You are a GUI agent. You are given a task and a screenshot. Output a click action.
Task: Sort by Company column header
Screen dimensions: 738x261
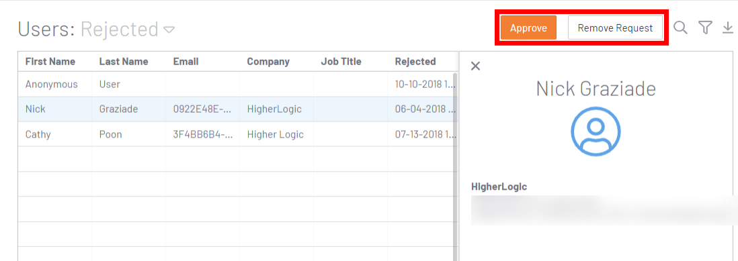pyautogui.click(x=268, y=62)
